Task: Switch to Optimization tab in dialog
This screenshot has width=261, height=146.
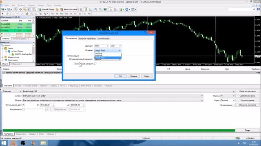Action: pos(104,39)
